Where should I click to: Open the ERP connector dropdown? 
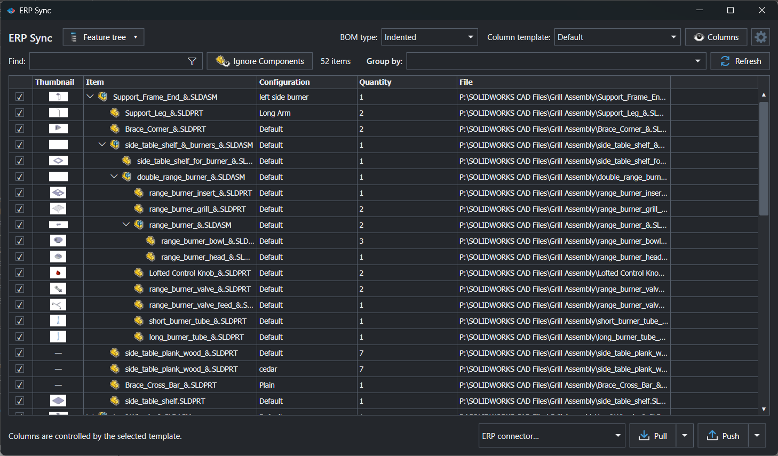point(552,436)
